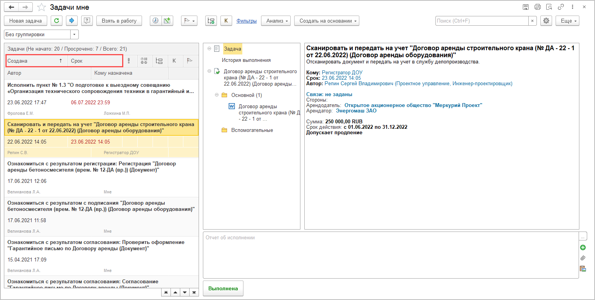Select task 'Ознакомиться с результатом с подписания'
The width and height of the screenshot is (595, 300).
(x=101, y=216)
